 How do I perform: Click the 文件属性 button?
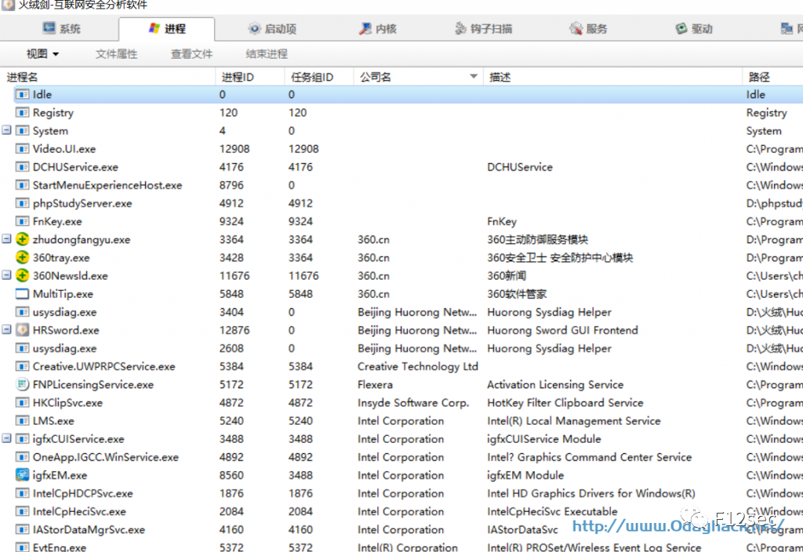tap(116, 54)
